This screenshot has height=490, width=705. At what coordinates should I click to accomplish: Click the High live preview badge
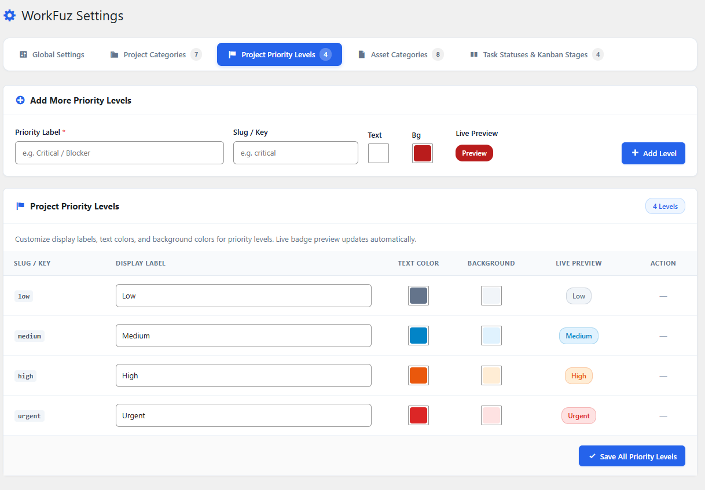(579, 376)
